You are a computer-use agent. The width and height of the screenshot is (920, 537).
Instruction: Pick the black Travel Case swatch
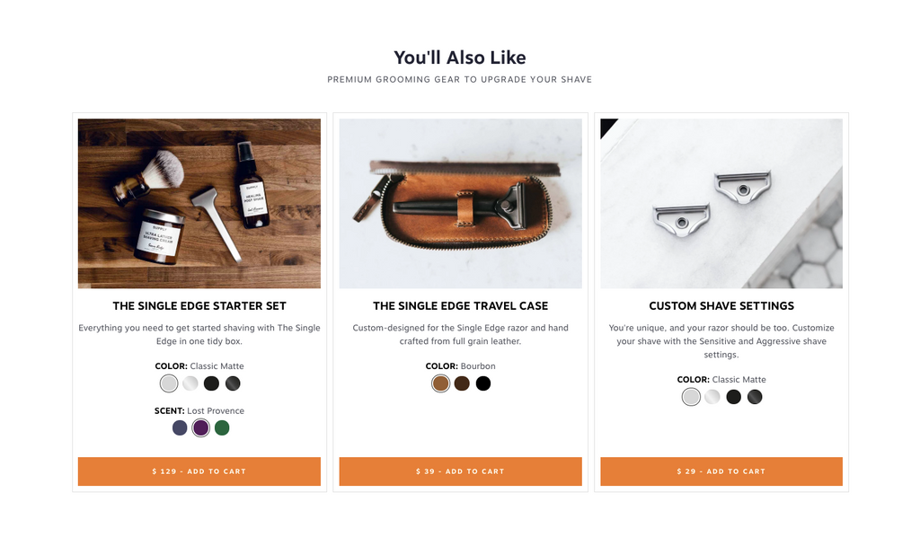482,383
